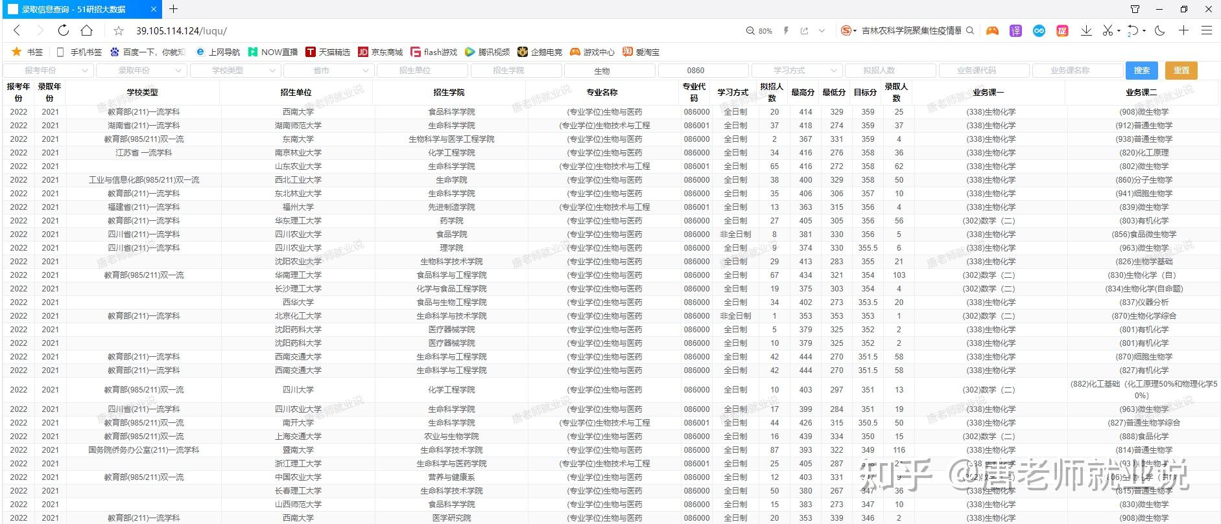The image size is (1221, 524).
Task: Go back to the previous page
Action: click(18, 30)
